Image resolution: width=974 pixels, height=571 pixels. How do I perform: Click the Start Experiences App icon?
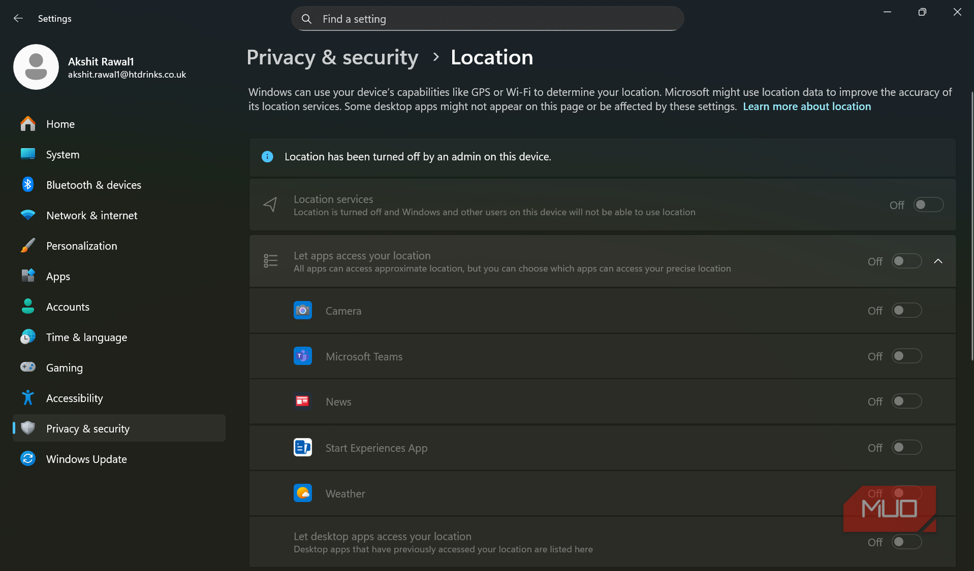click(x=303, y=447)
